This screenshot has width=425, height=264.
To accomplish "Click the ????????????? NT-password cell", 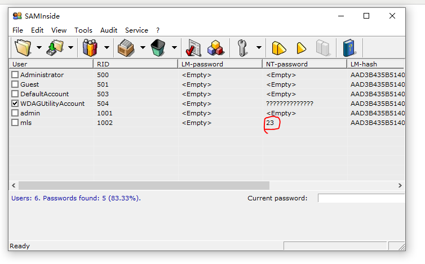I will 290,104.
